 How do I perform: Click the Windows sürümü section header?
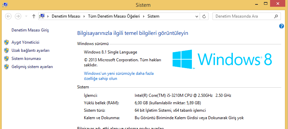(93, 44)
